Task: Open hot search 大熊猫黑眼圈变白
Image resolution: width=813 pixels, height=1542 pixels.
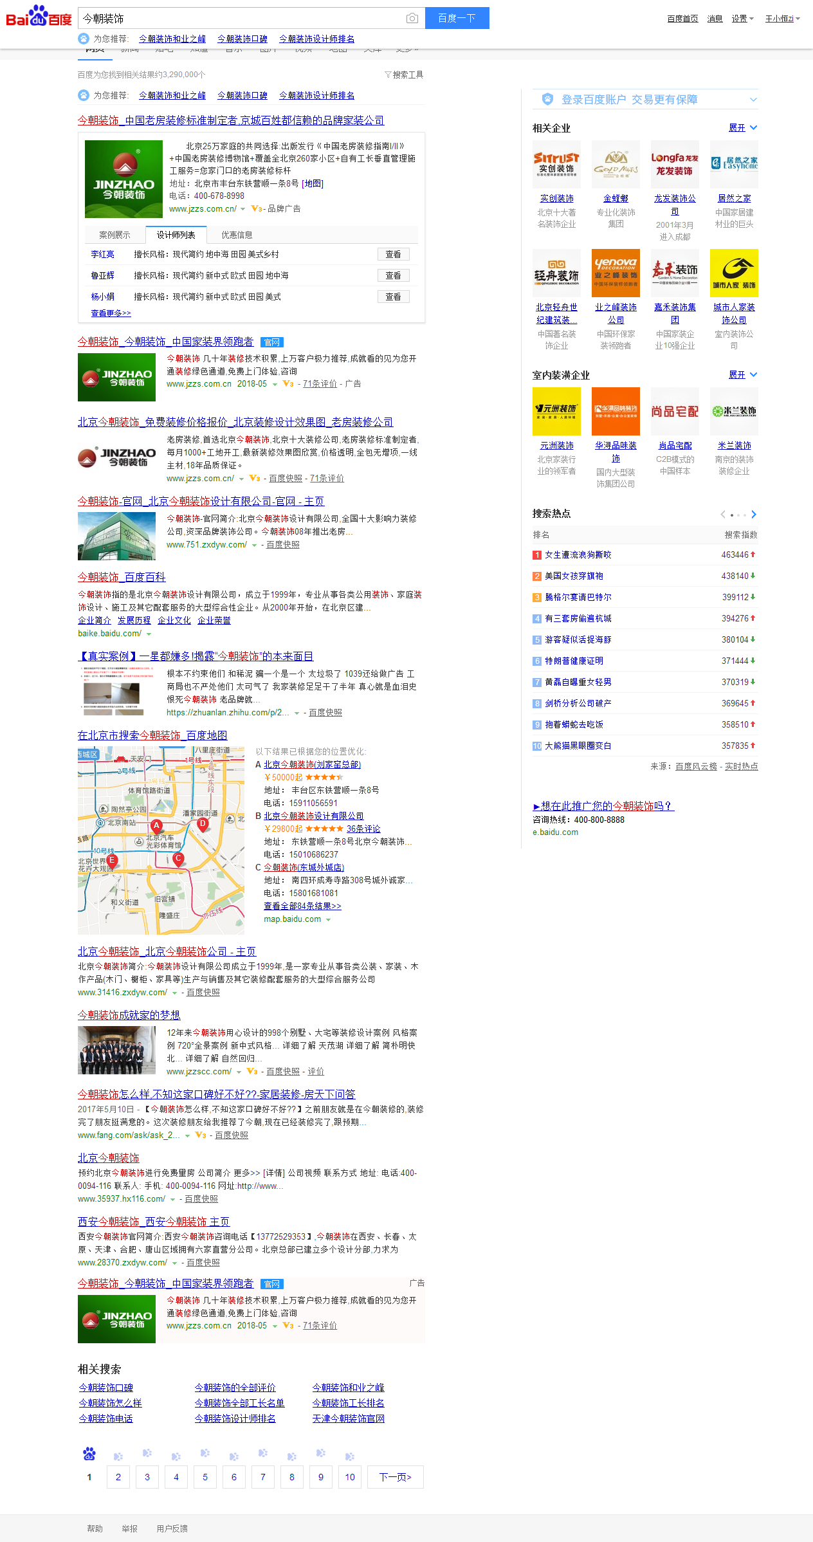Action: (x=578, y=746)
